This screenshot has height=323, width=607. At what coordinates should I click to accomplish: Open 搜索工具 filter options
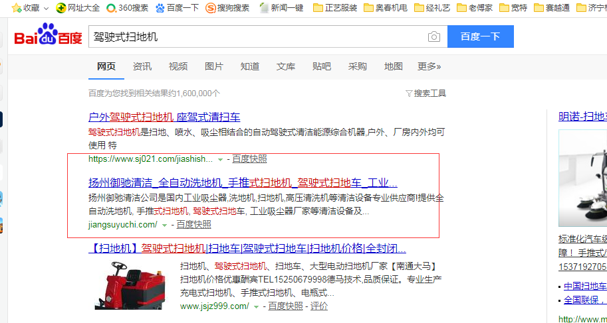[x=425, y=93]
